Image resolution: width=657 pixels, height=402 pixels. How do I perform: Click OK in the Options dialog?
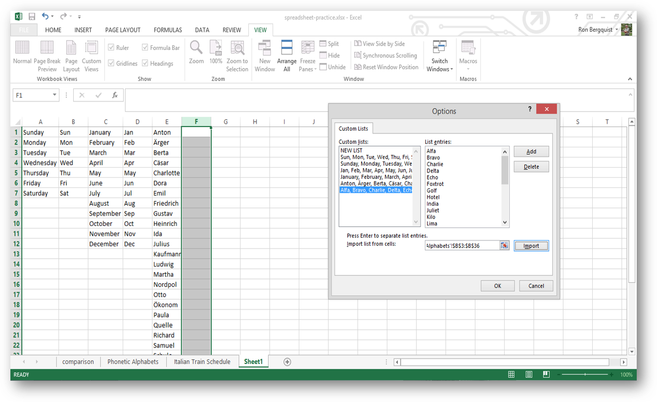(497, 286)
